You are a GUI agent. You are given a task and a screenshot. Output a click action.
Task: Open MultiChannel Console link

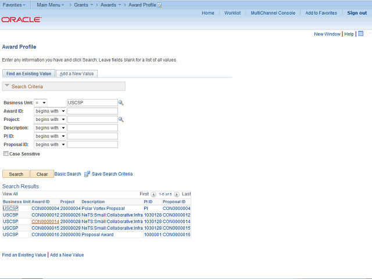(273, 13)
